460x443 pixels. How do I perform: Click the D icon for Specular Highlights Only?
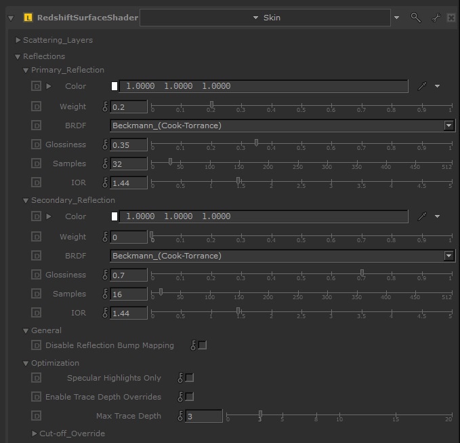tap(36, 378)
